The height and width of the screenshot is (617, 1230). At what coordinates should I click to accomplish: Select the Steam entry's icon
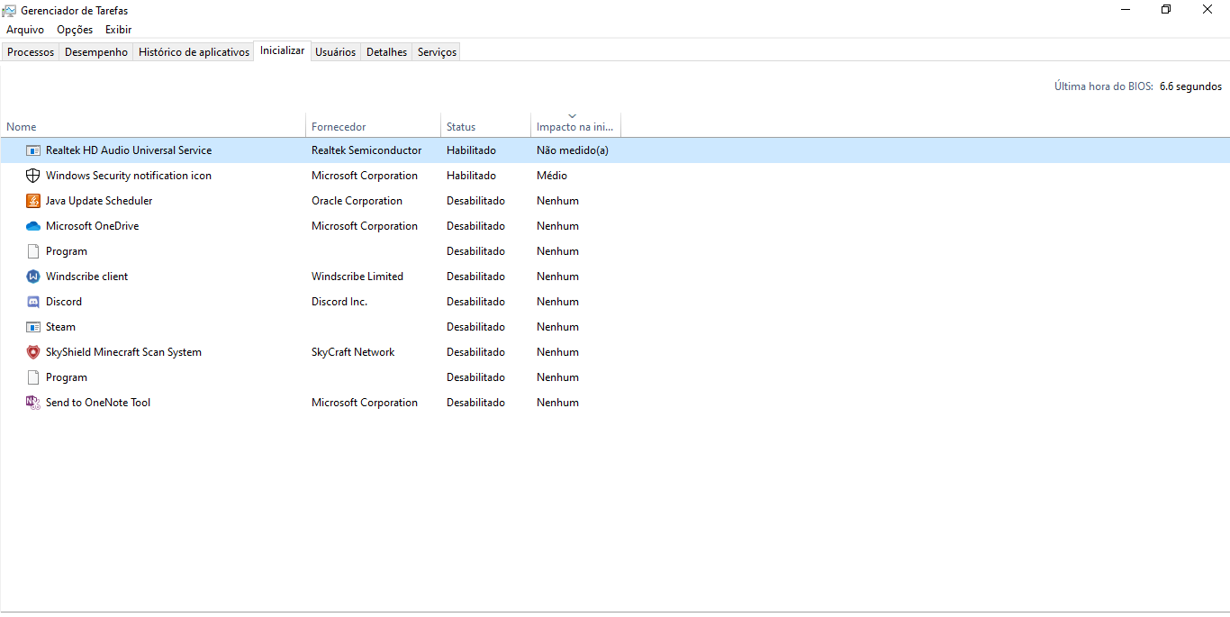click(33, 327)
